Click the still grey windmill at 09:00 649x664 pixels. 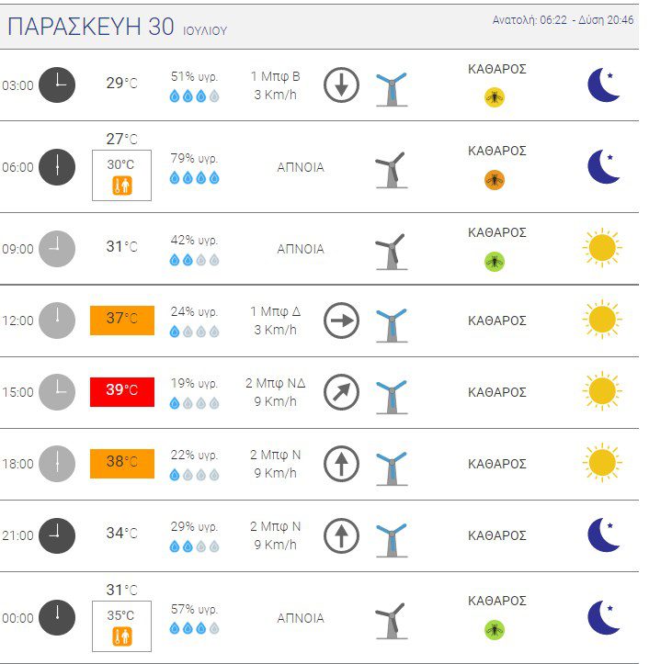pyautogui.click(x=391, y=252)
